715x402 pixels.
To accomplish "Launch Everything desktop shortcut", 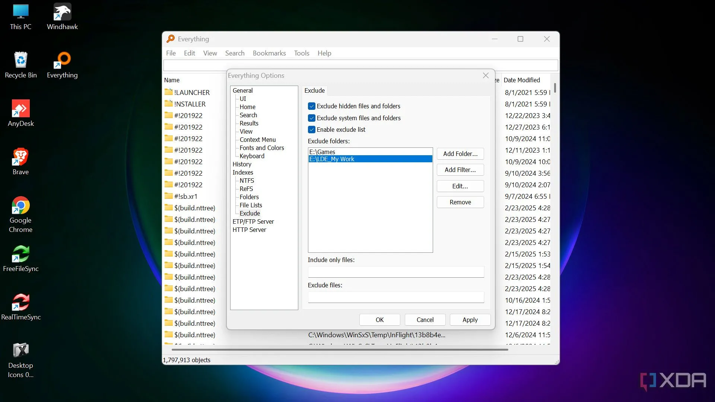I will [62, 65].
